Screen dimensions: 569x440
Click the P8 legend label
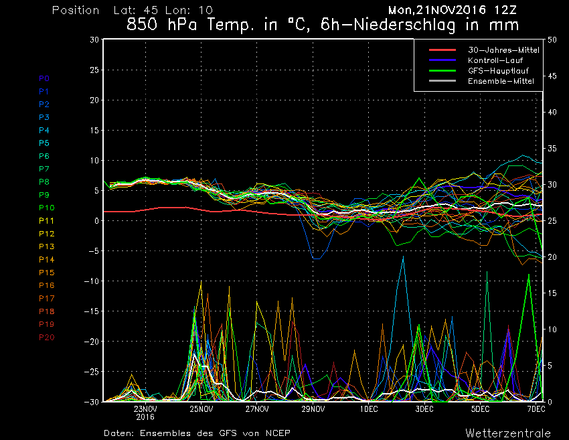click(44, 182)
